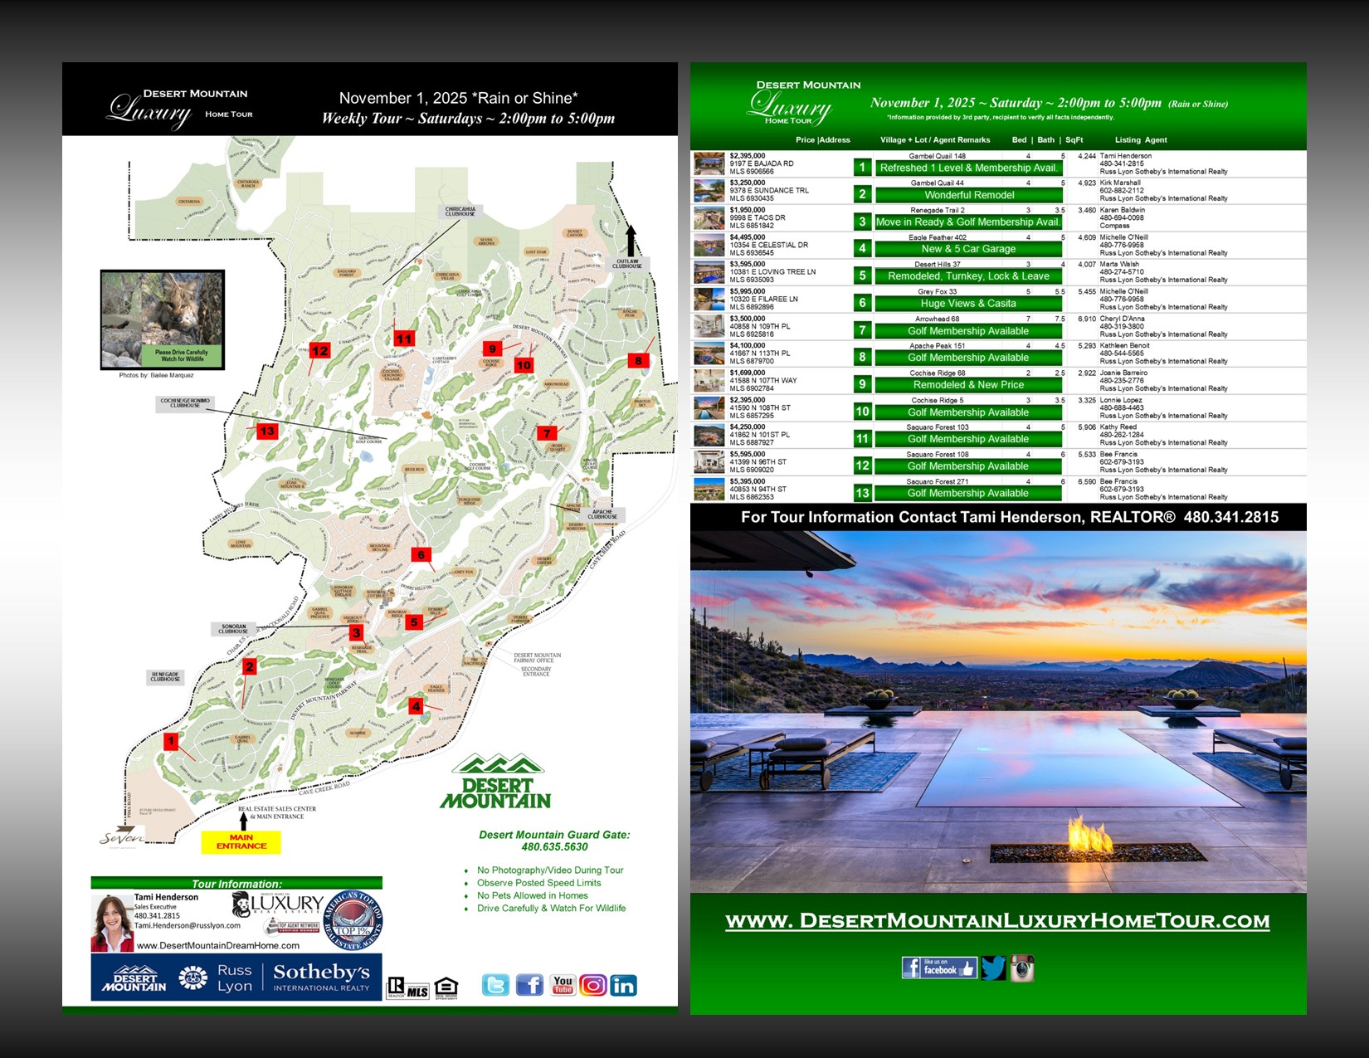1369x1058 pixels.
Task: Click the infinity pool sunset photo
Action: click(x=998, y=712)
